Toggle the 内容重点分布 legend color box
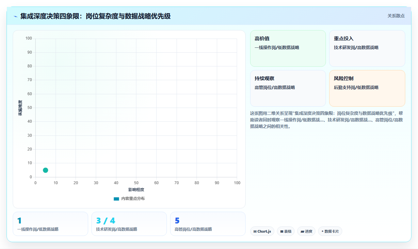 coord(116,199)
